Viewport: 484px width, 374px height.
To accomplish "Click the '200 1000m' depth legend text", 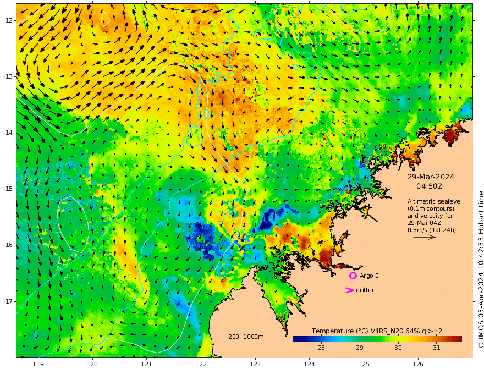I will tap(246, 337).
